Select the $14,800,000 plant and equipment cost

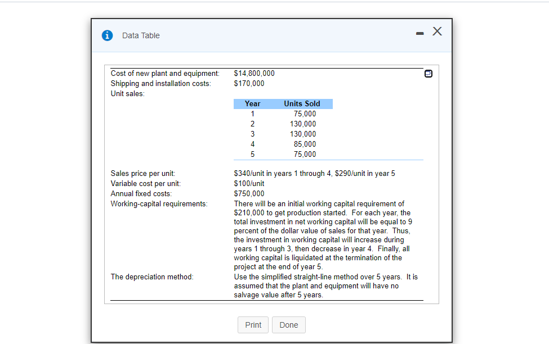tap(256, 73)
